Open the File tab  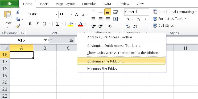9,4
